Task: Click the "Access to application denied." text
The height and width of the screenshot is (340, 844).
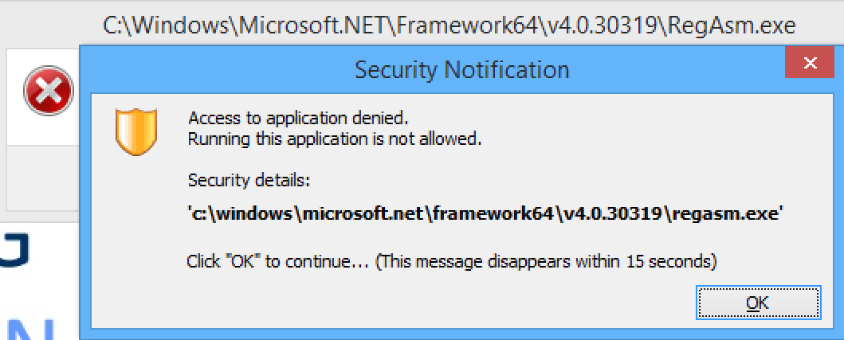Action: (295, 117)
